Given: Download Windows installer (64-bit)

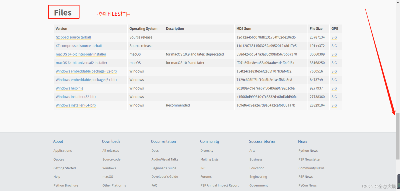Looking at the screenshot, I should tap(76, 105).
